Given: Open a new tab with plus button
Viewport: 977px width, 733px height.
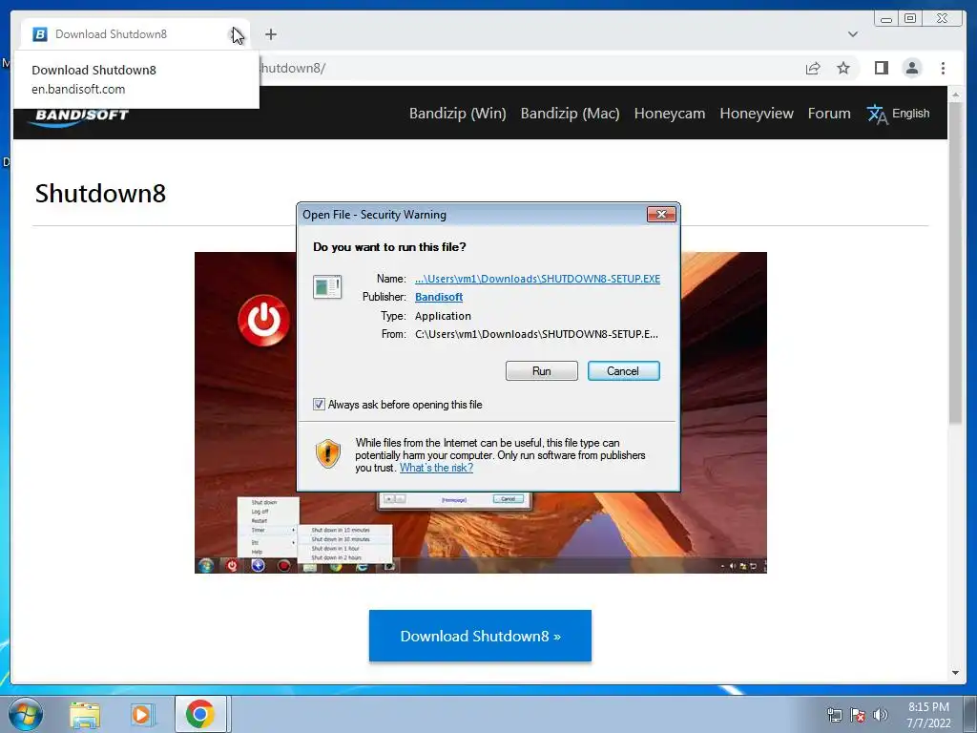Looking at the screenshot, I should pos(270,34).
